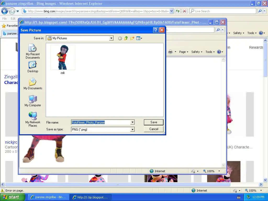Open zoom level dropdown in main status bar

261,191
